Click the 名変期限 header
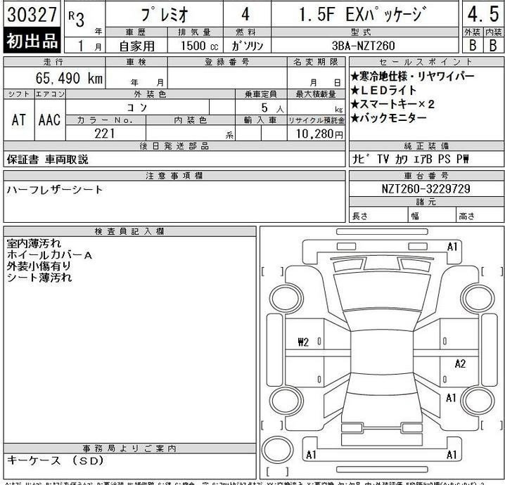505x485 pixels. [316, 61]
